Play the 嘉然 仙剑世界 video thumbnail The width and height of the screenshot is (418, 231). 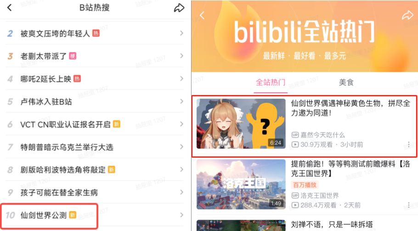(x=241, y=124)
